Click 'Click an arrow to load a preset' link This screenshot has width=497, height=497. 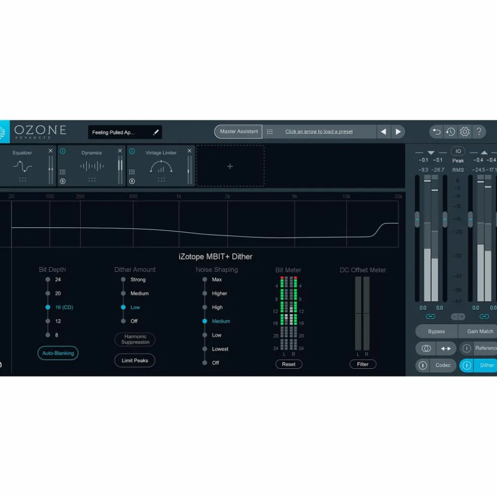pos(319,131)
